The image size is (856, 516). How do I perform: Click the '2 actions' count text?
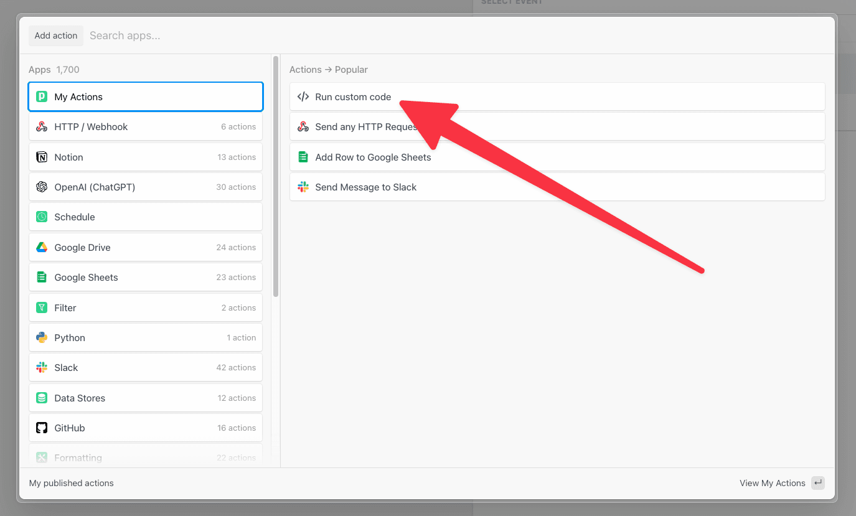(238, 307)
